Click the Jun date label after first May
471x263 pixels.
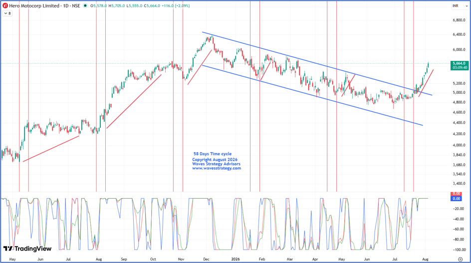click(x=40, y=259)
